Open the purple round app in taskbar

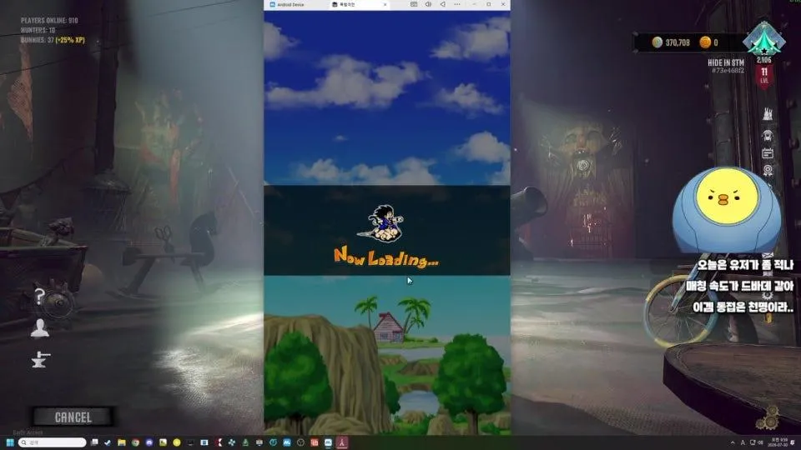[149, 442]
